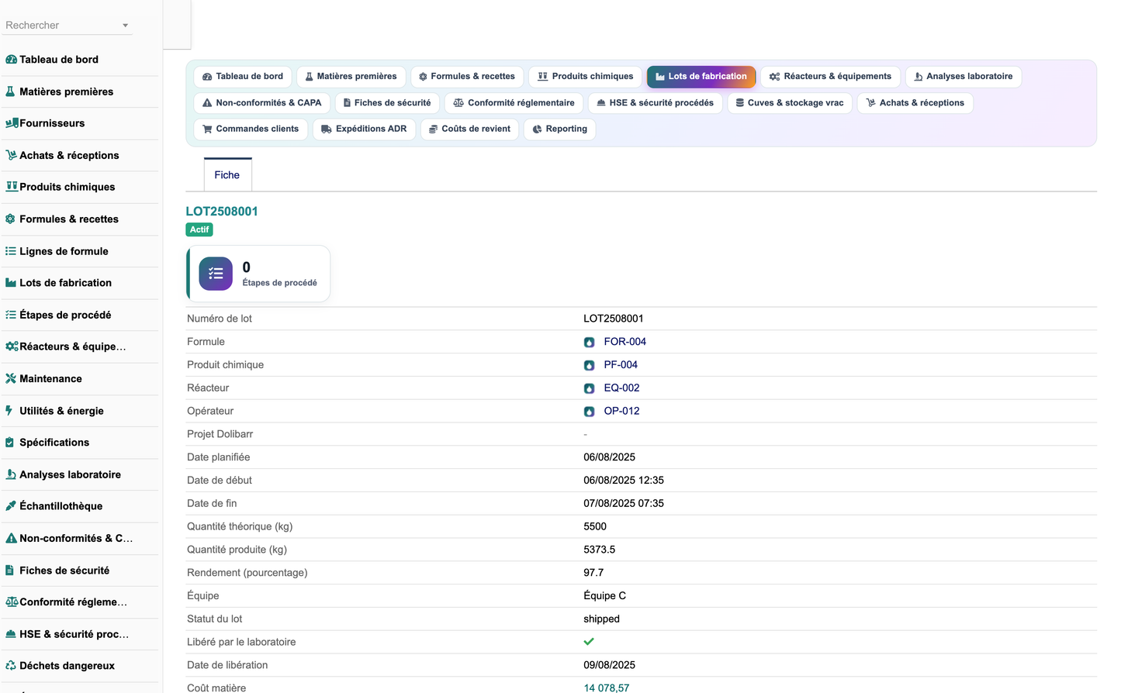Screen dimensions: 1121x693
Task: Open Achats & réceptions nav pill
Action: [x=915, y=103]
